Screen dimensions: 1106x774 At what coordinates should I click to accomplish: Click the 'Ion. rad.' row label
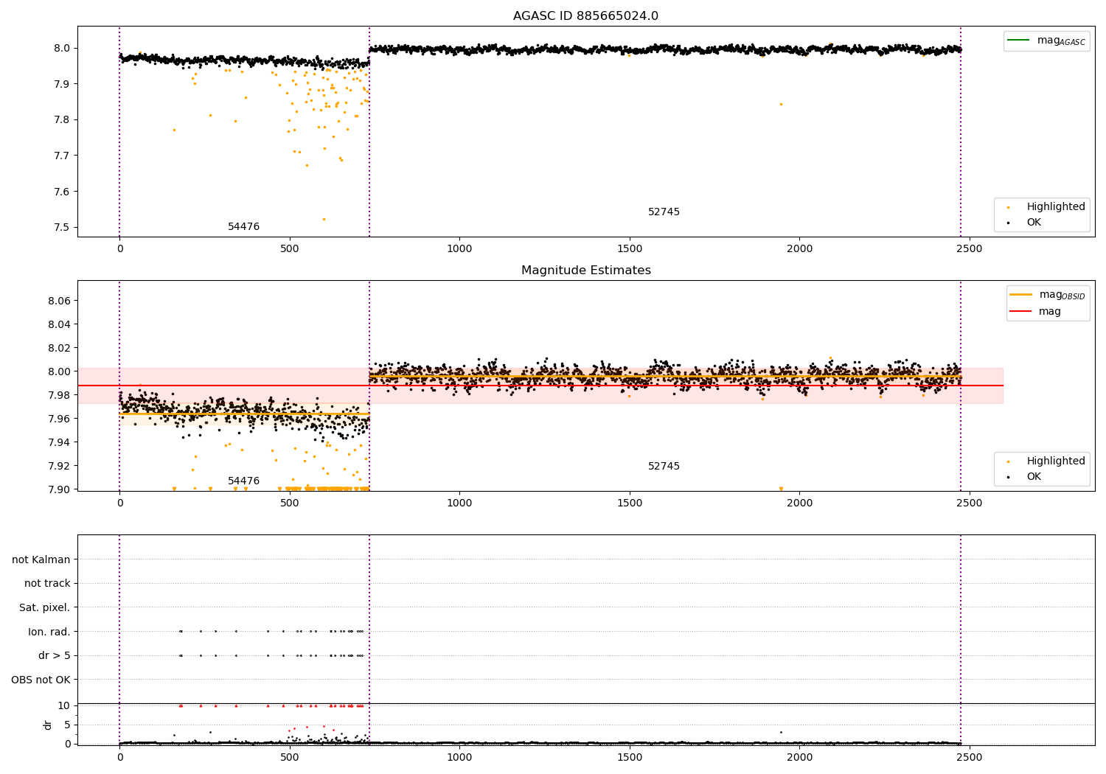49,632
